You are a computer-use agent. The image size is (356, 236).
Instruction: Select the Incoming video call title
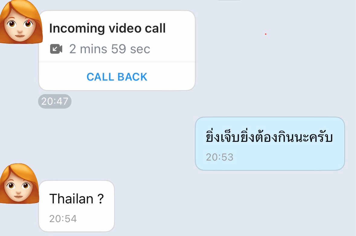click(107, 28)
